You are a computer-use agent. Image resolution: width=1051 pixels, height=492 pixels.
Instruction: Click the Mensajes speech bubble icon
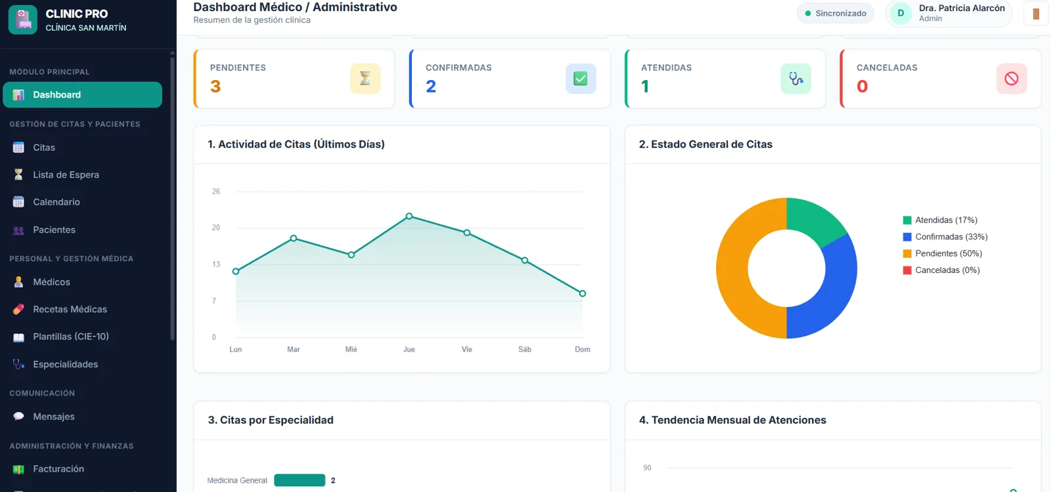point(18,417)
